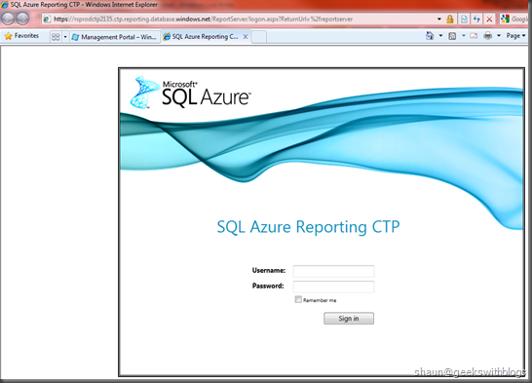
Task: Open Favorites star button
Action: (22, 36)
